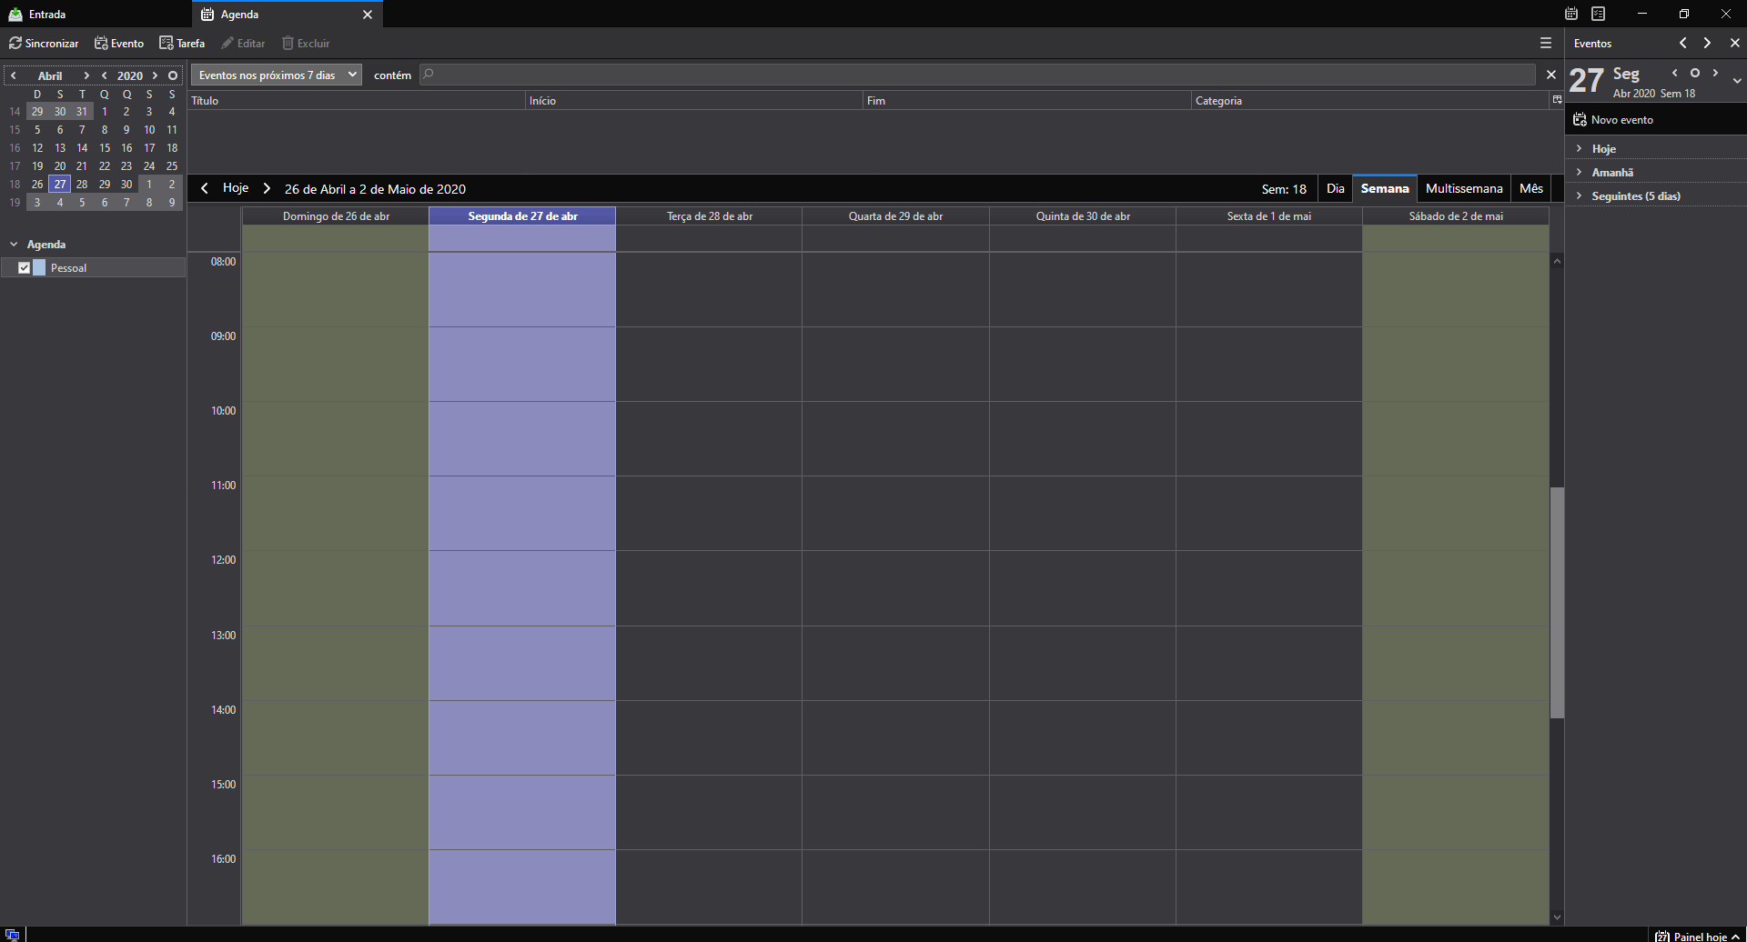Viewport: 1747px width, 942px height.
Task: Switch to the Mês view tab
Action: coord(1530,188)
